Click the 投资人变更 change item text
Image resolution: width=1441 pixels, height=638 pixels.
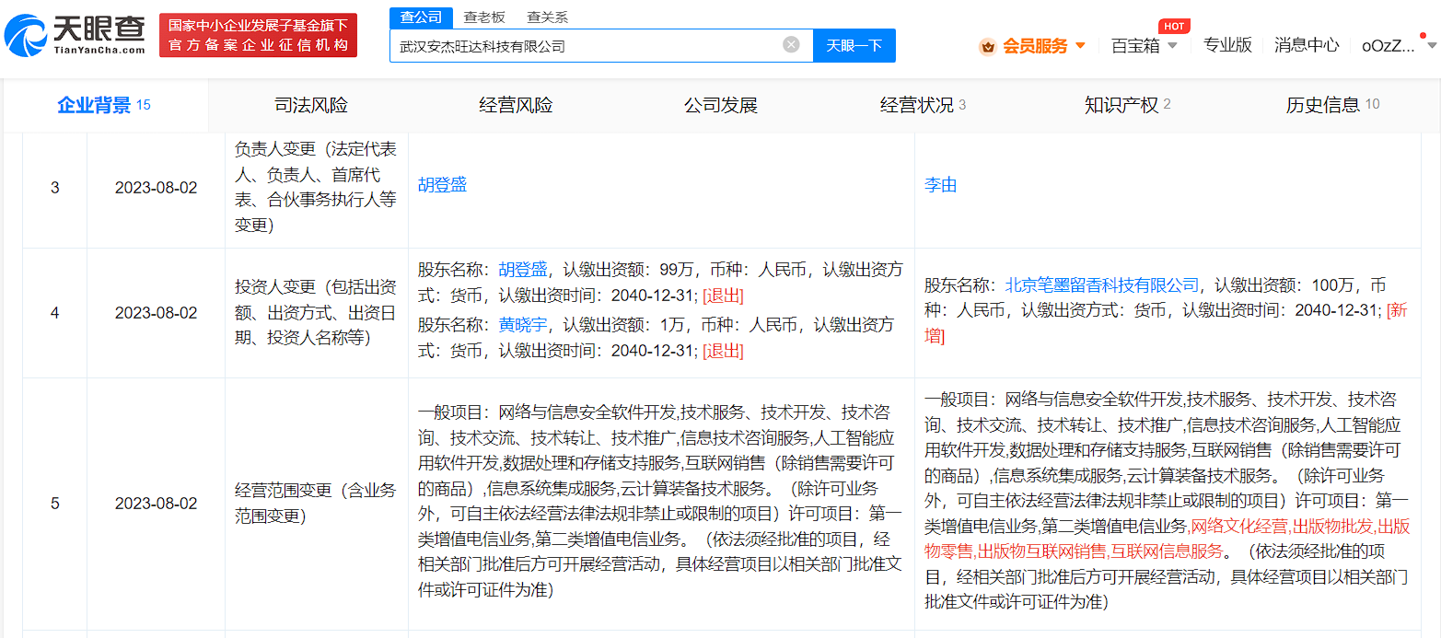[x=316, y=313]
